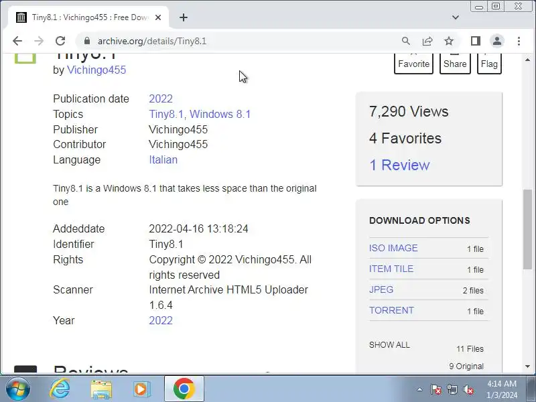Click the scrollbar up arrow
This screenshot has width=536, height=402.
(527, 60)
